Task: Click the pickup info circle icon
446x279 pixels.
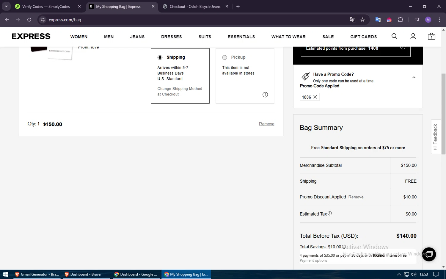Action: [x=265, y=95]
